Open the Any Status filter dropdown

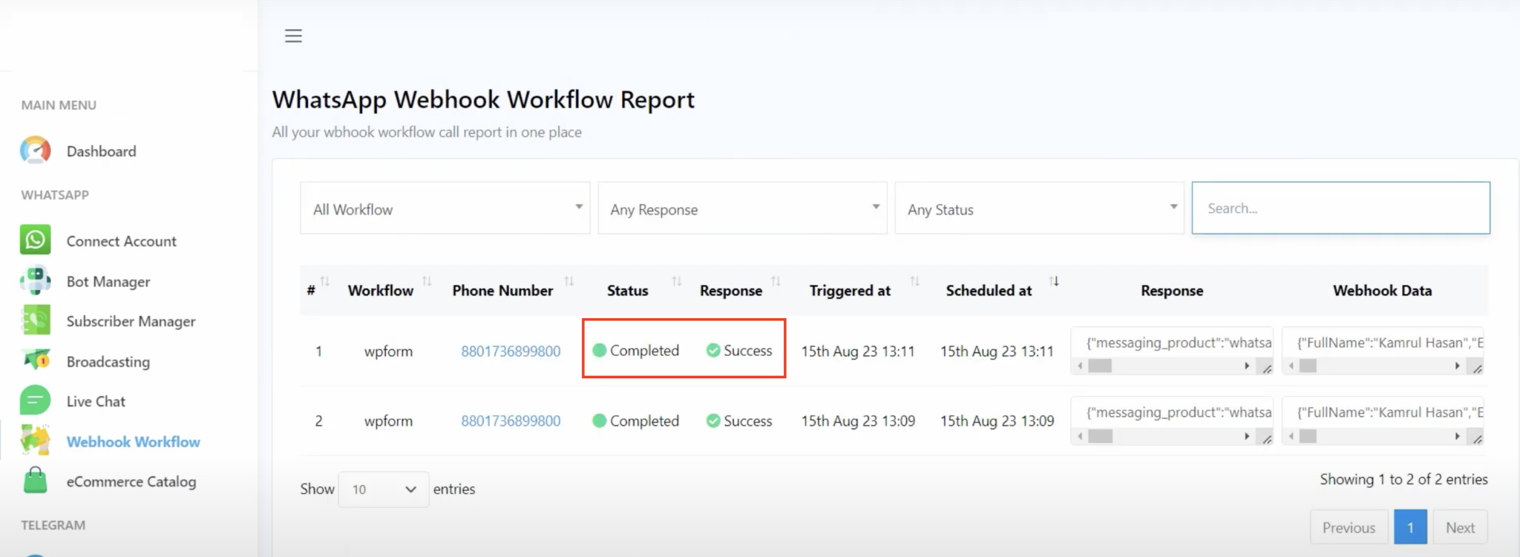point(1039,208)
